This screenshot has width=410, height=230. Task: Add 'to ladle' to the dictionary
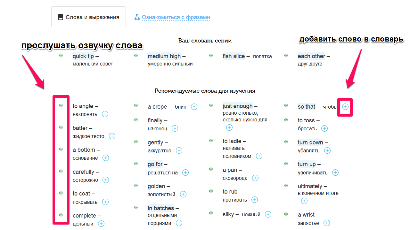click(259, 156)
